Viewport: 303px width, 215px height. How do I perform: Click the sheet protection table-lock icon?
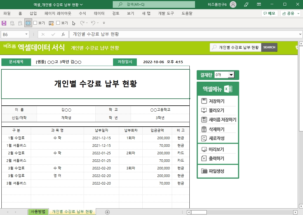51,23
